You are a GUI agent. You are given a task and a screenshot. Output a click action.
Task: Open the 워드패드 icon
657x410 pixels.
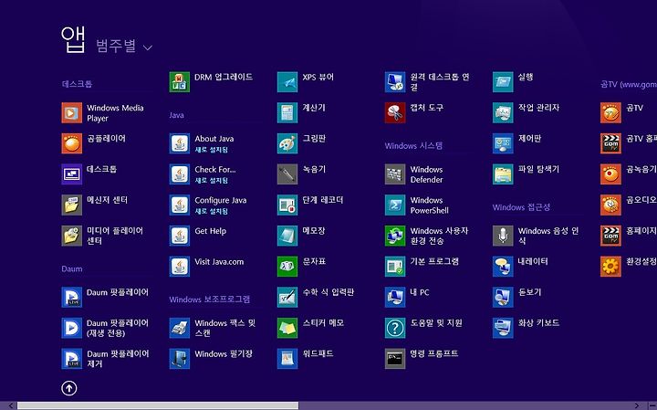coord(287,359)
